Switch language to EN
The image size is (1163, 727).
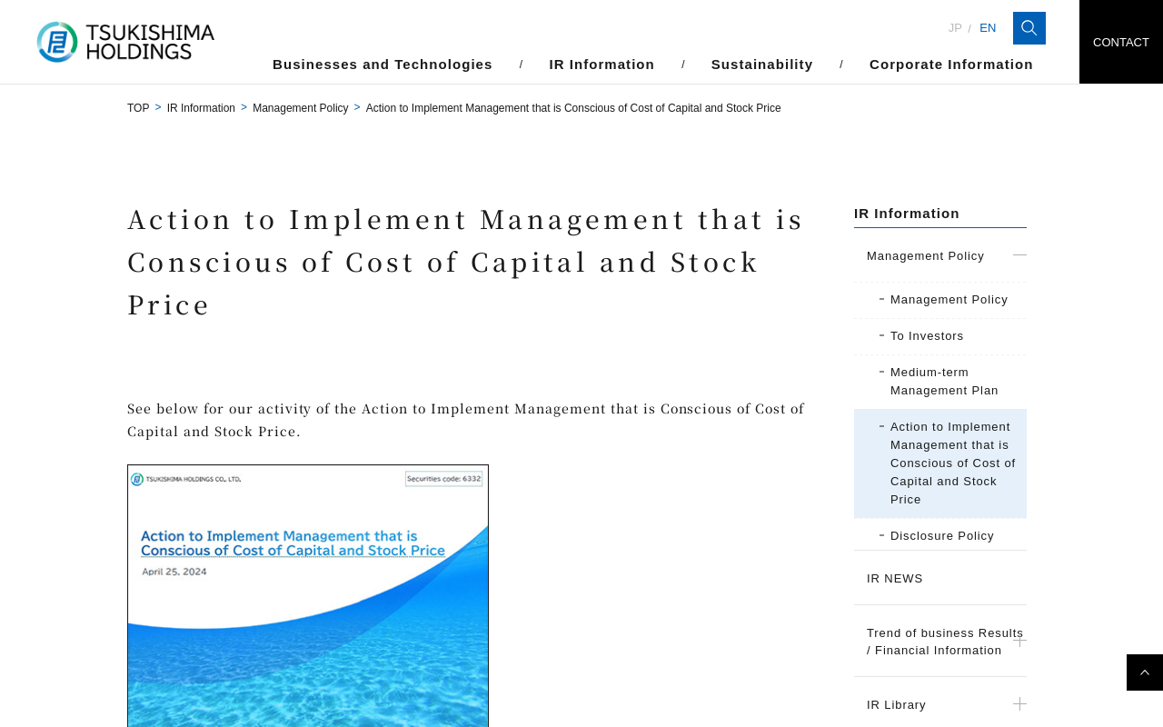click(x=988, y=28)
